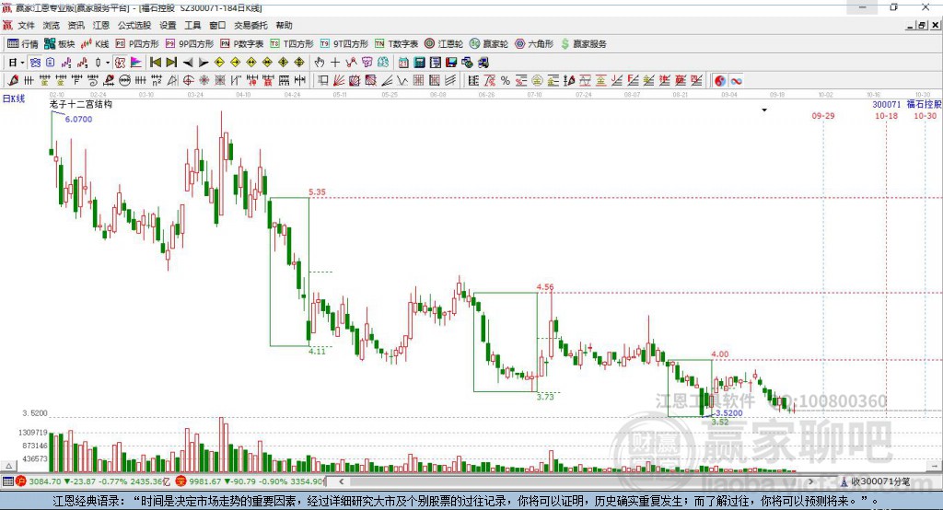
Task: Open the 六角形 hexagon tool
Action: point(534,44)
